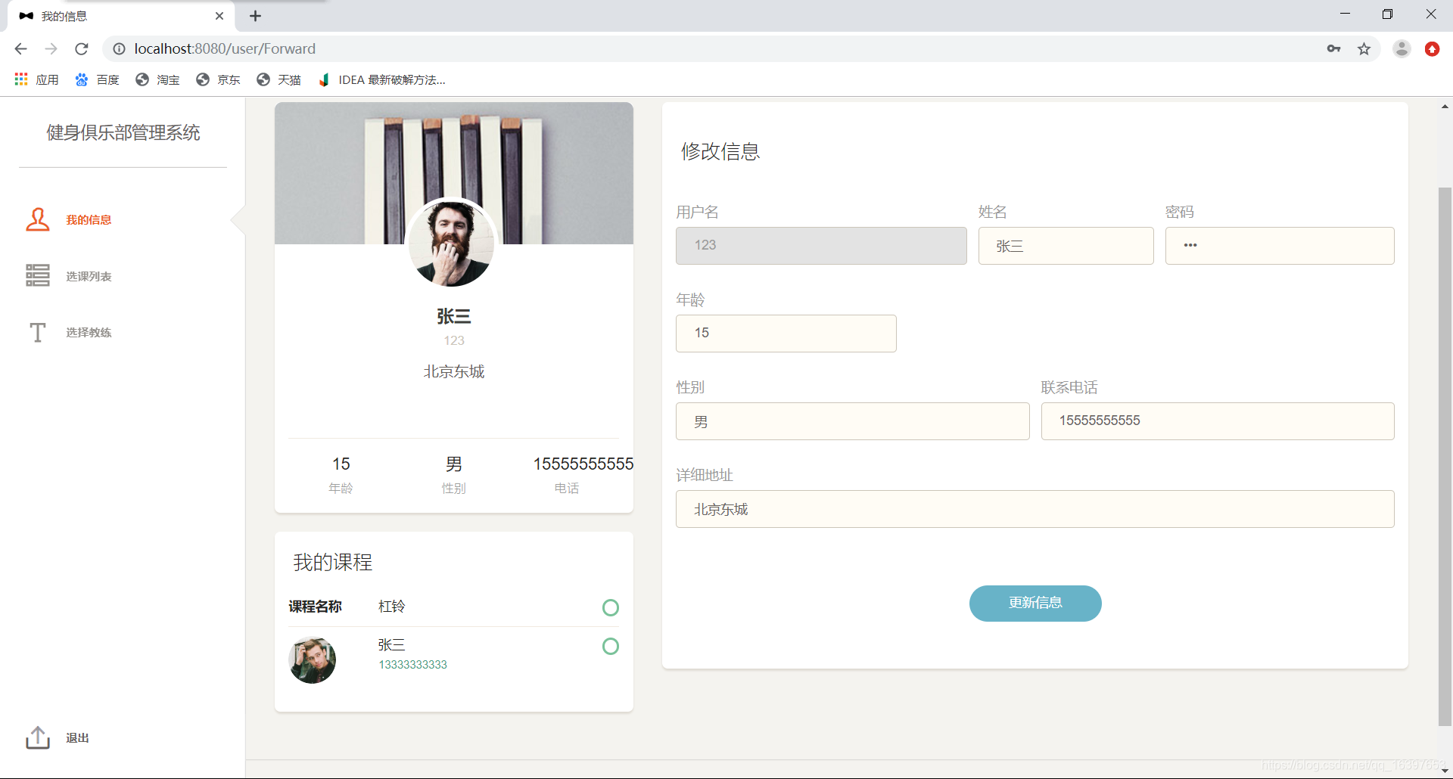1453x779 pixels.
Task: Edit the 年龄 field showing 15
Action: point(786,334)
